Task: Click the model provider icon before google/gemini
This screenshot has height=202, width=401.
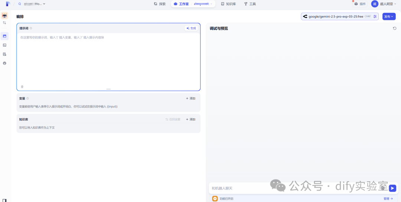Action: pyautogui.click(x=305, y=17)
